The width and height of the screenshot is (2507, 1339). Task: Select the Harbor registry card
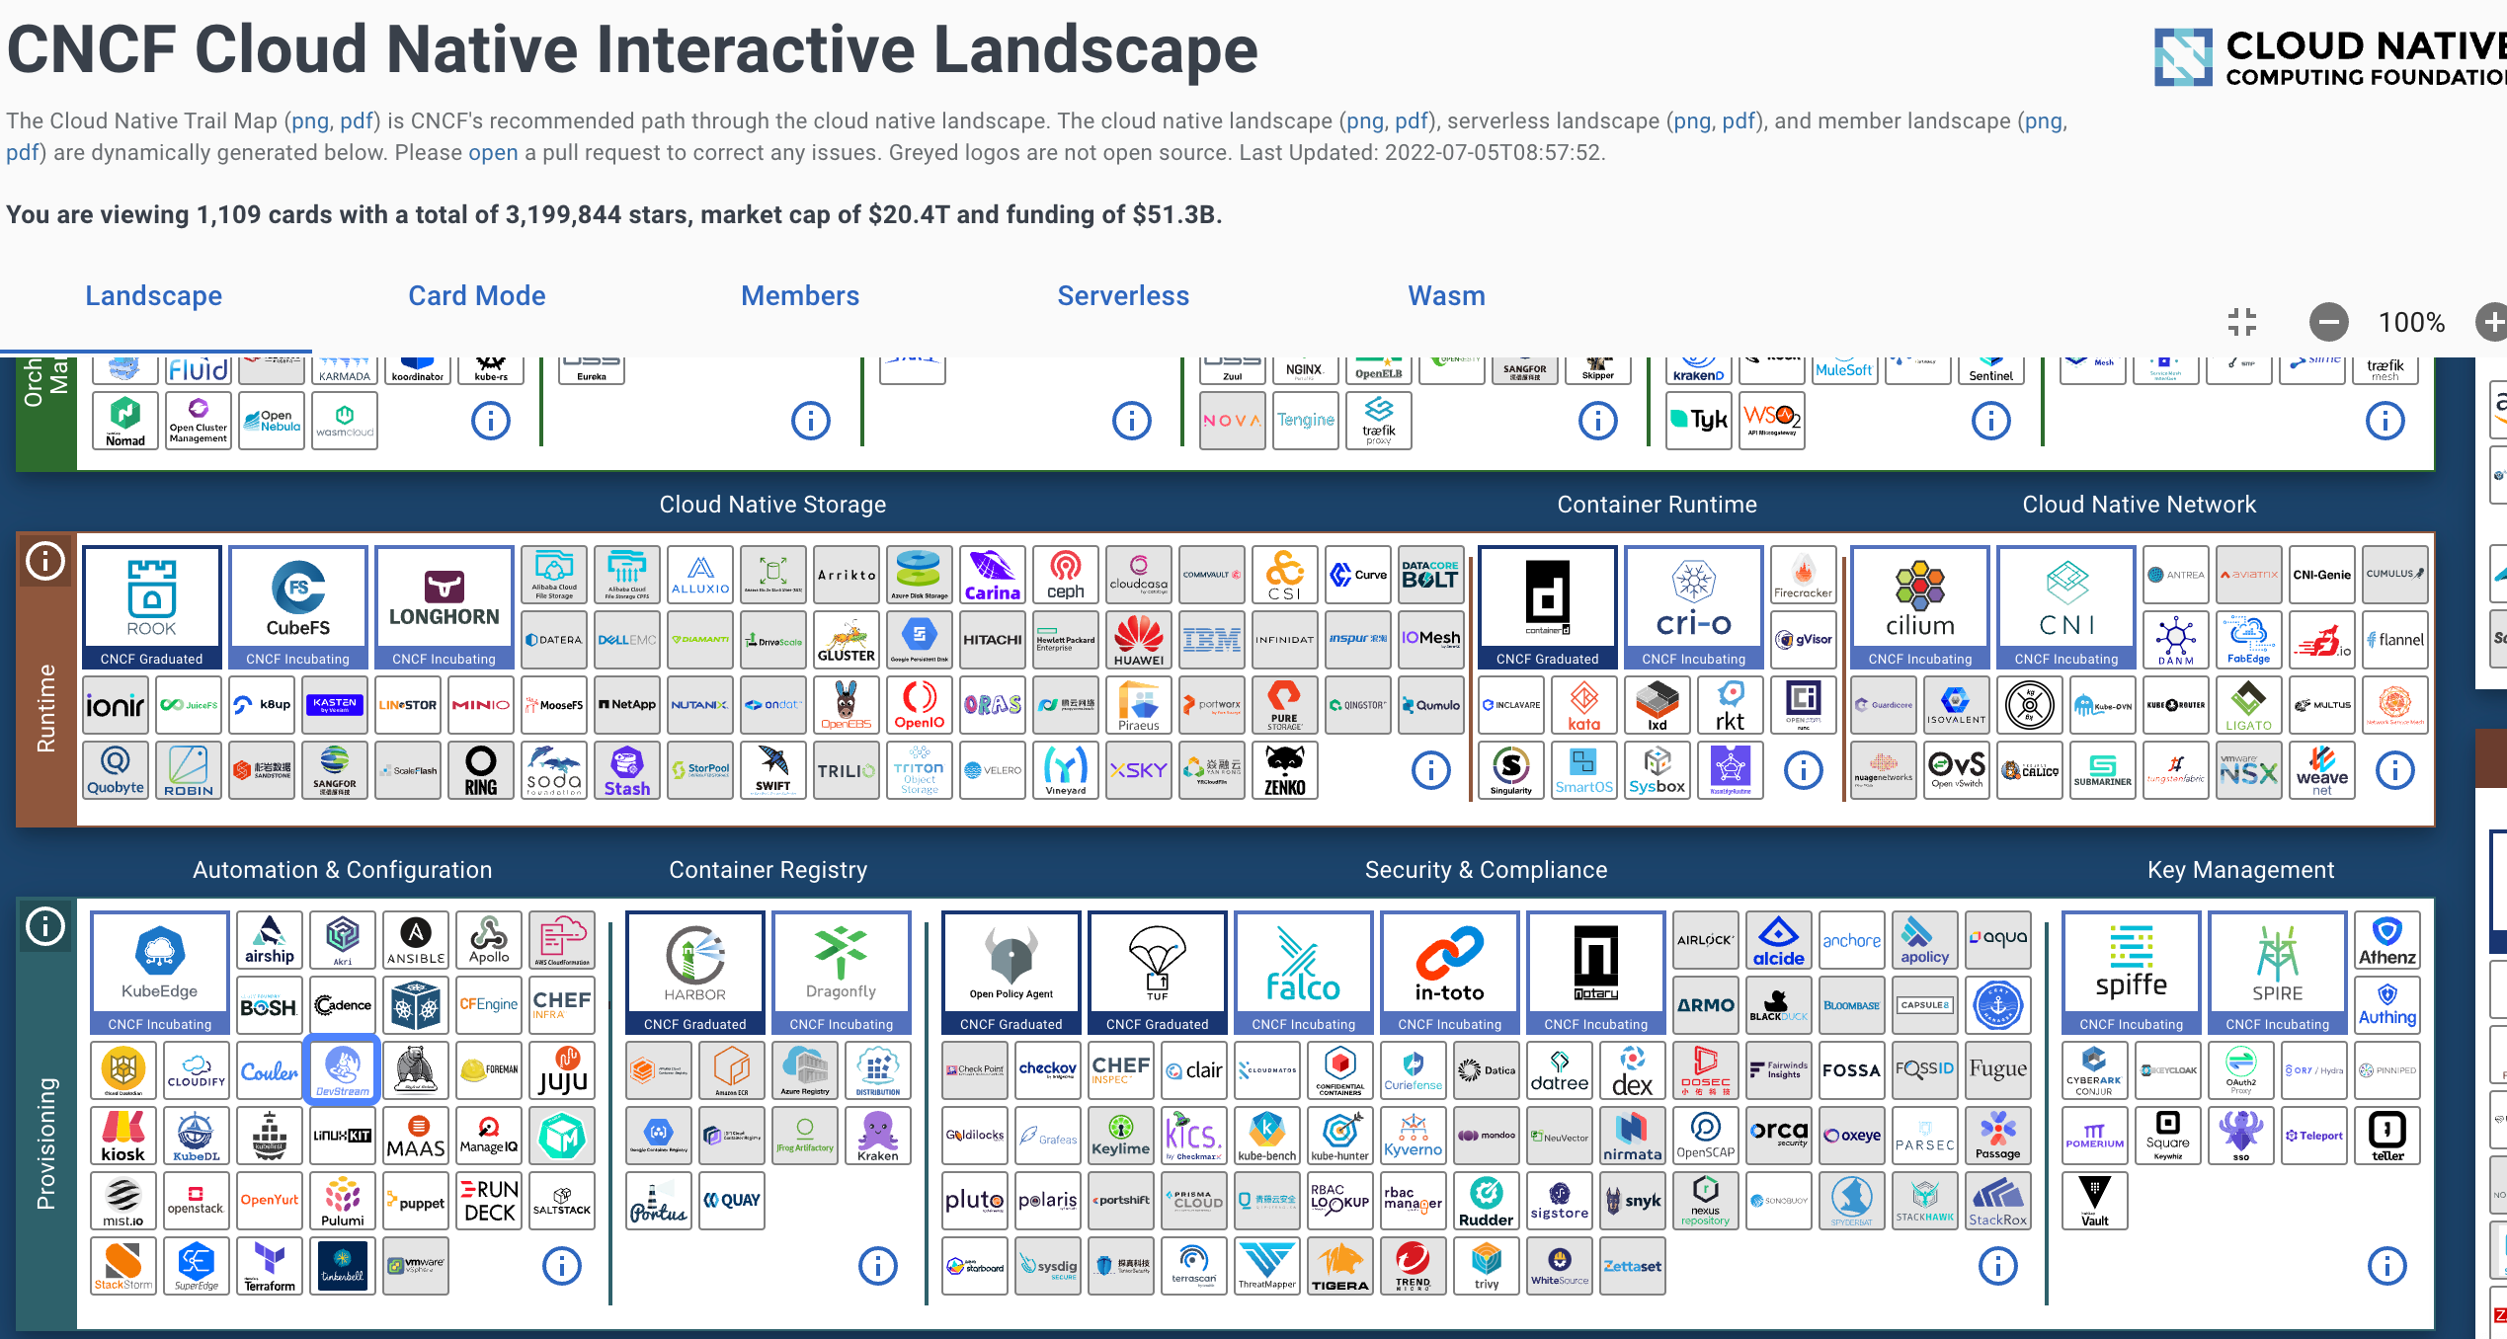pyautogui.click(x=694, y=971)
